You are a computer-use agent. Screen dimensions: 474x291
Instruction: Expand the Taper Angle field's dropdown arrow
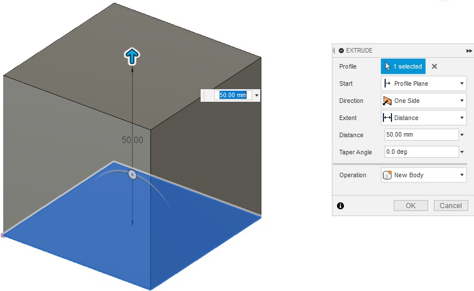click(462, 152)
